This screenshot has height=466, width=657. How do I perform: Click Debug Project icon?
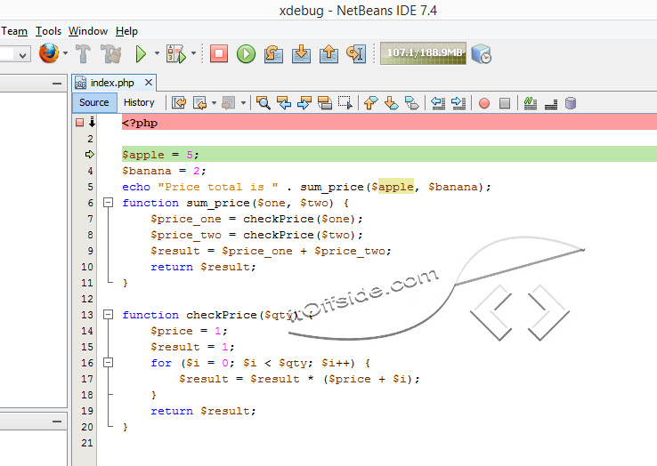(176, 54)
